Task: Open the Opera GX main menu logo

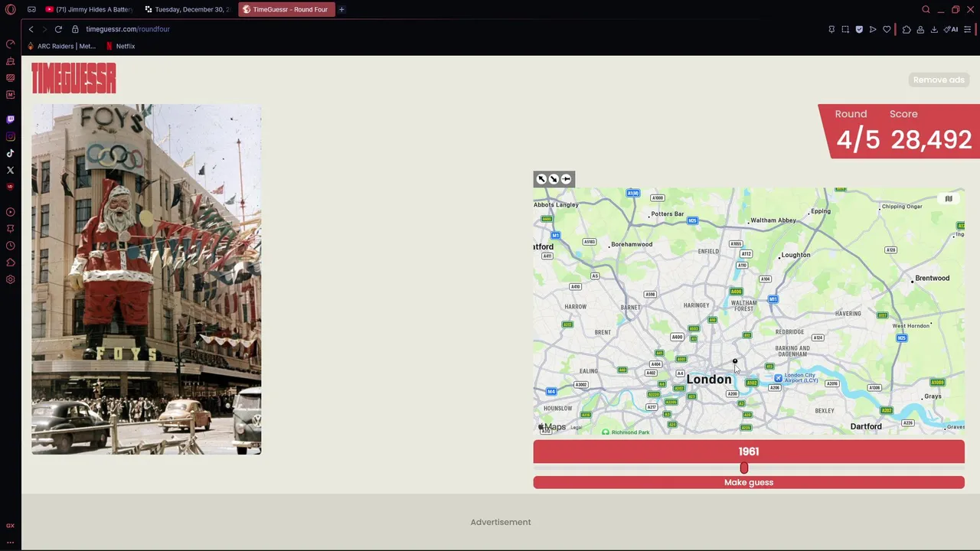Action: pos(10,9)
